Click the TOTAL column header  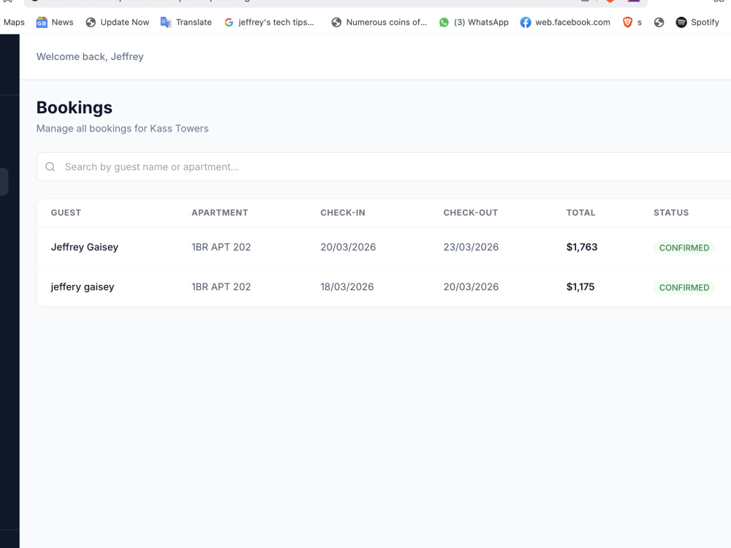pyautogui.click(x=580, y=213)
